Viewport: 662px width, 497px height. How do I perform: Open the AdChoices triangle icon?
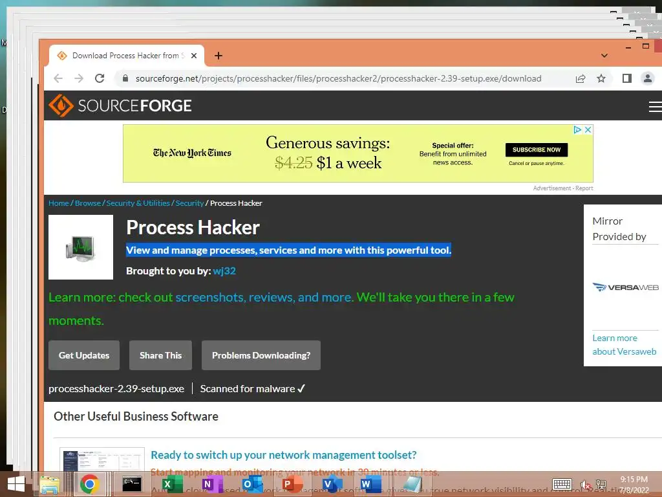(577, 129)
